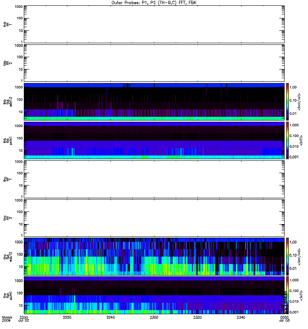Viewport: 308px width, 329px height.
Task: Click the '<|mV/m|>' unit label of thc edc12
Action: point(299,257)
